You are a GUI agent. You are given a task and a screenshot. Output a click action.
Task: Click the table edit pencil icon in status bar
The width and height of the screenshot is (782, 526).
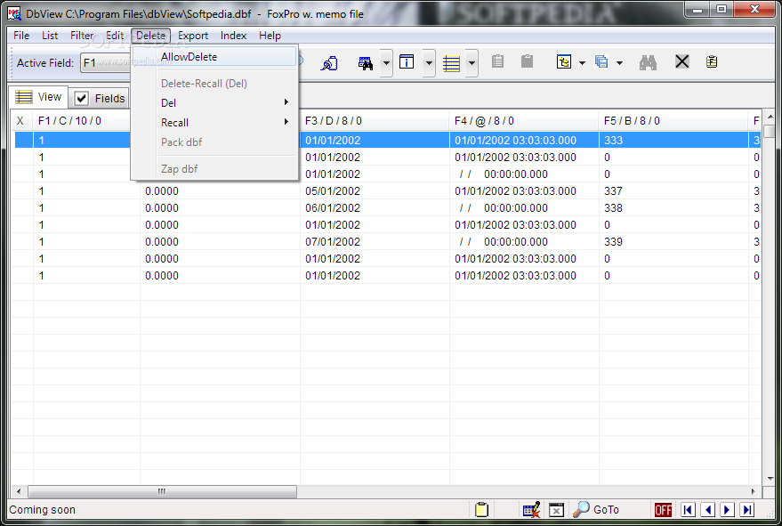point(531,509)
